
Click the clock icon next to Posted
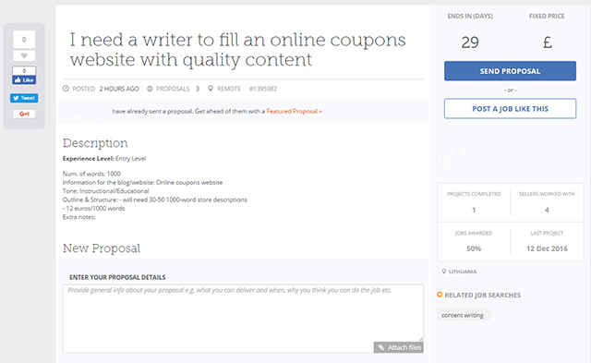(66, 89)
